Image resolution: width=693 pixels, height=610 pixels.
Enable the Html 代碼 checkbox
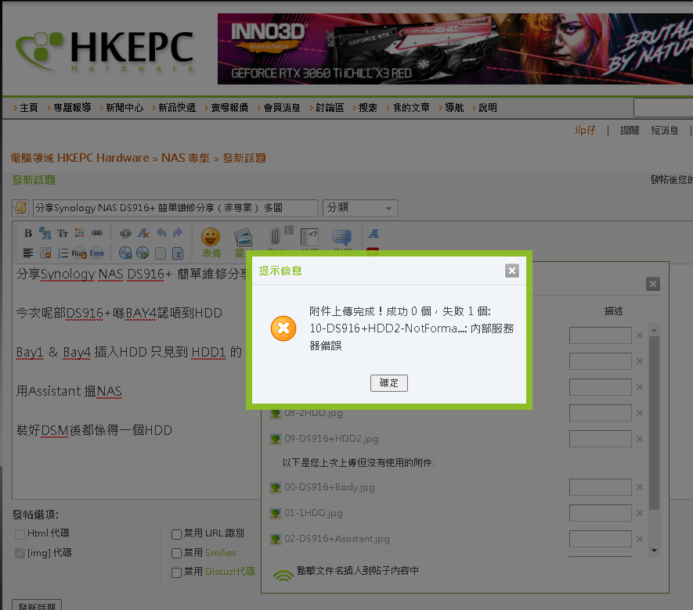(20, 534)
